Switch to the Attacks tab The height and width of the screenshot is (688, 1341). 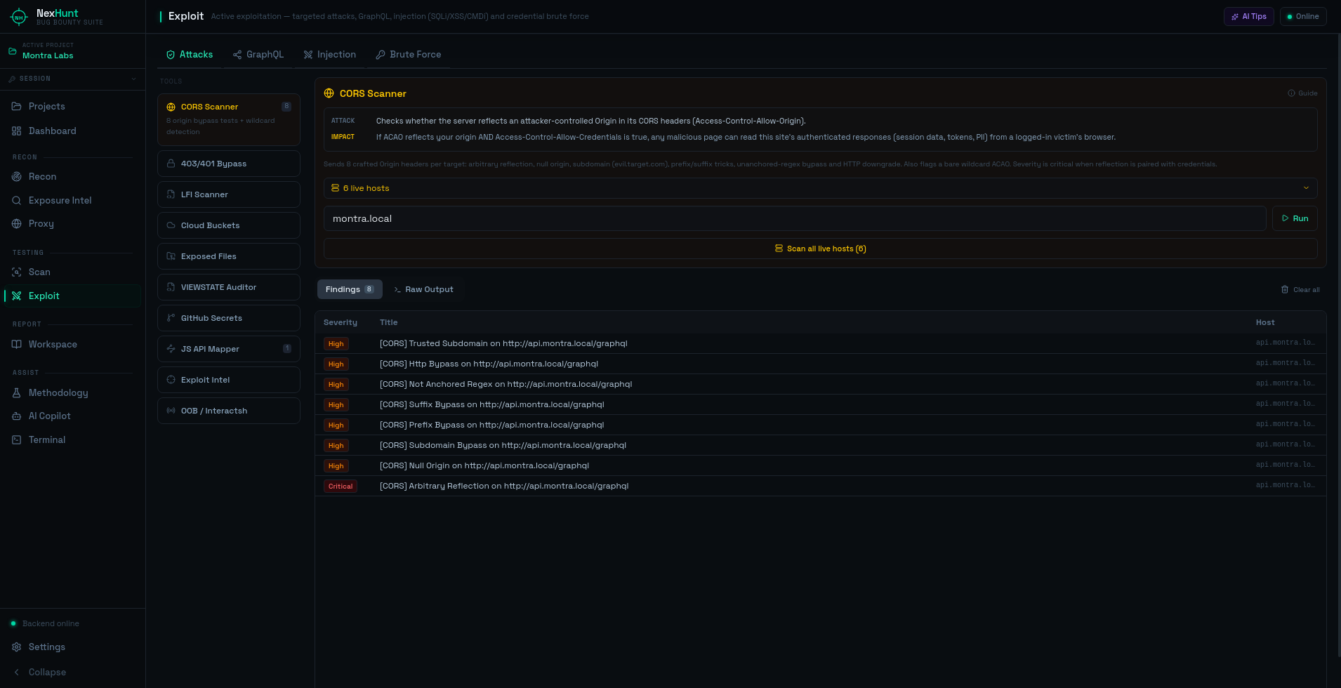(x=190, y=54)
